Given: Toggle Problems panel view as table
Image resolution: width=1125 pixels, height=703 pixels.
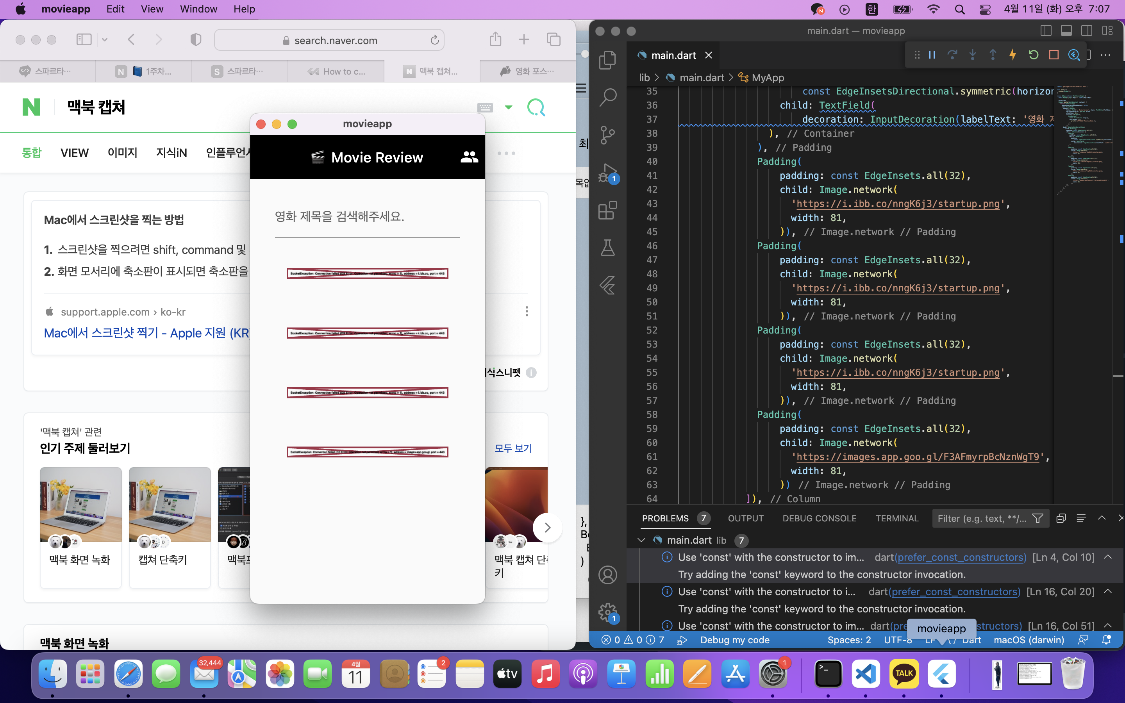Looking at the screenshot, I should tap(1081, 518).
